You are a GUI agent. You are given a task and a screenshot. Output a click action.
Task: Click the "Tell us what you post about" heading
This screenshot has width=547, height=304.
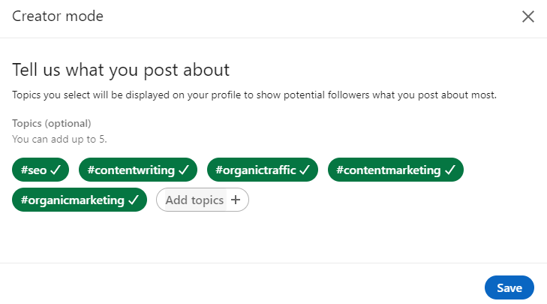(x=121, y=70)
